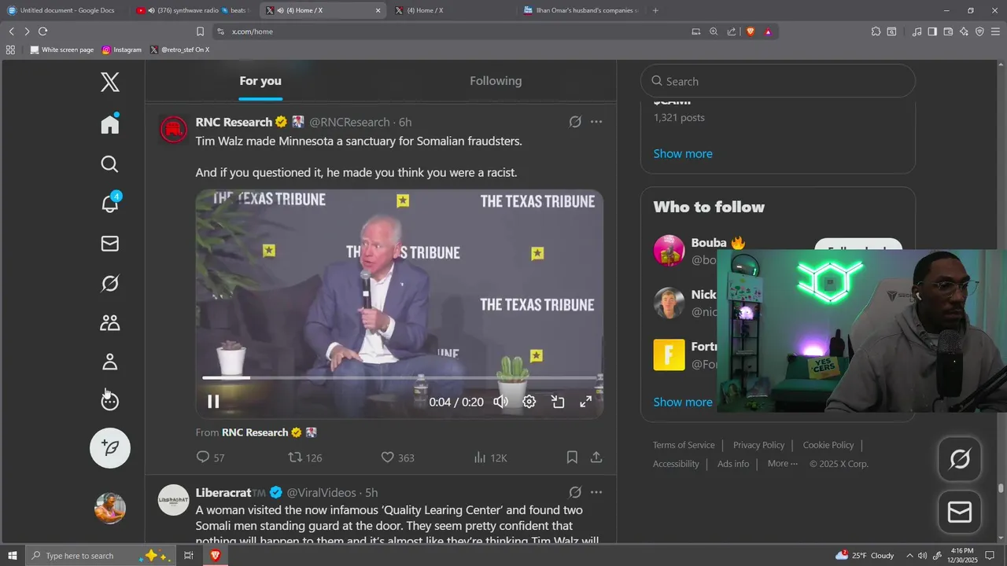Open floating Messages drawer button
Image resolution: width=1007 pixels, height=566 pixels.
(x=960, y=513)
